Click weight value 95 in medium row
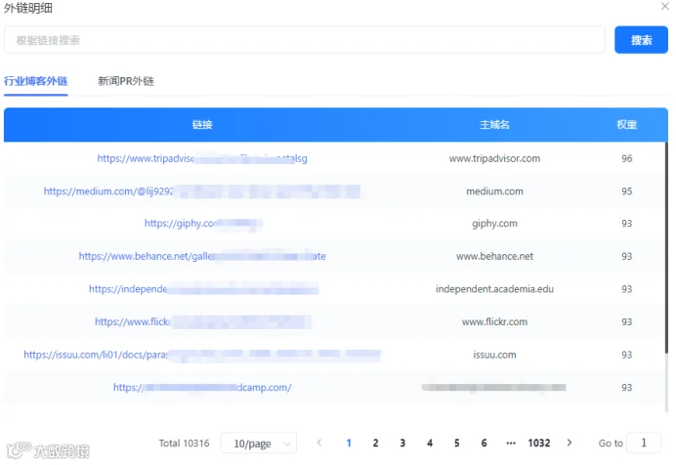 tap(626, 191)
